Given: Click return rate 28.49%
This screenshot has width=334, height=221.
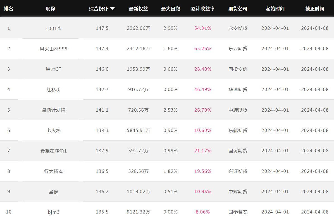Looking at the screenshot, I should click(203, 69).
